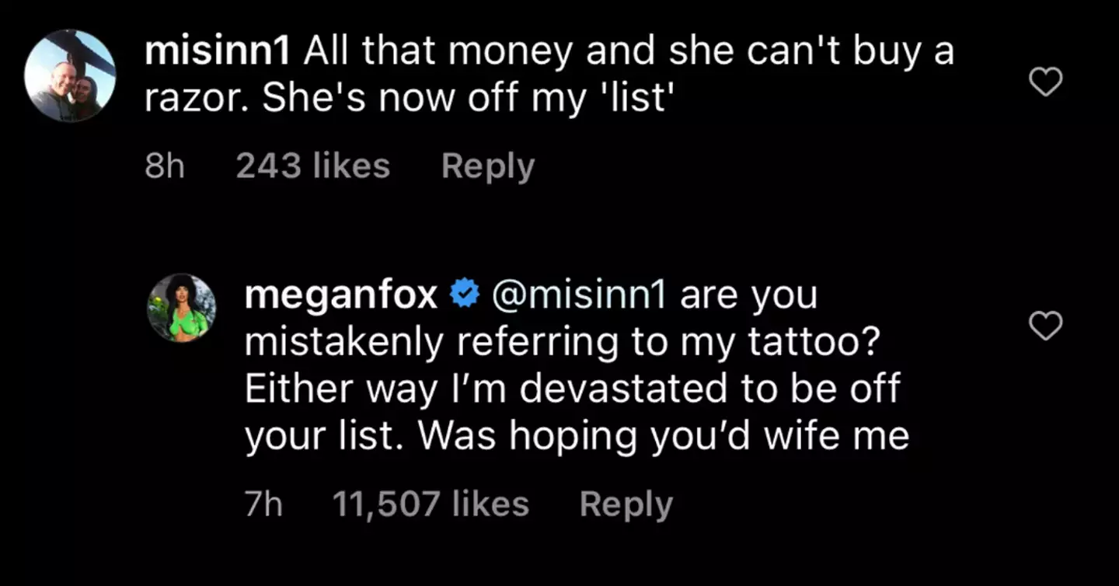Screen dimensions: 1119x586
Task: Show who gave the 11,507 likes
Action: 431,504
